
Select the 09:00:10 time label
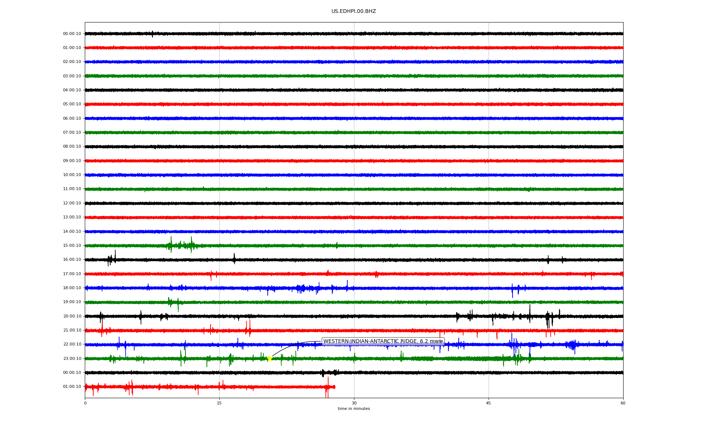(x=72, y=161)
